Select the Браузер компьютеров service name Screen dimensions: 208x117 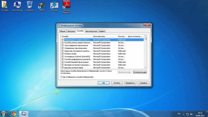click(74, 68)
